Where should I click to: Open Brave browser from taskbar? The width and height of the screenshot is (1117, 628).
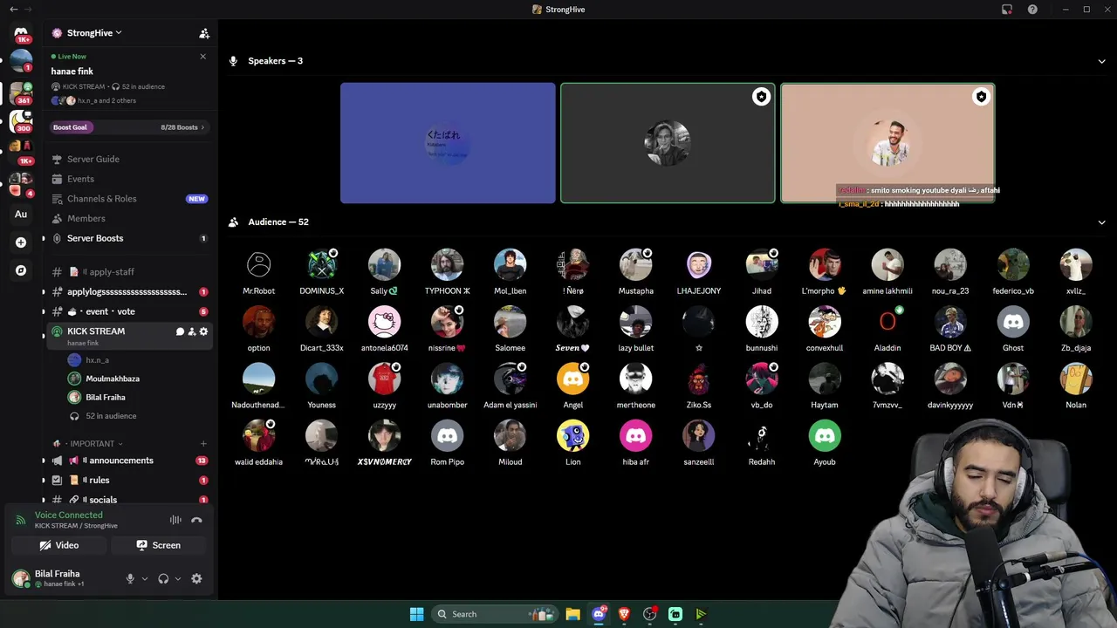coord(624,614)
